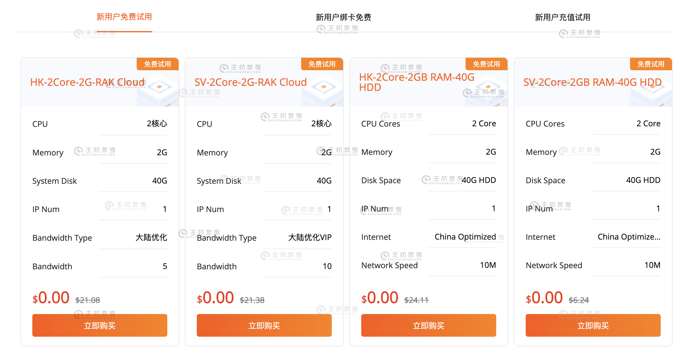Buy now on HK-2Core-2GB RAM-40G HDD card
676x350 pixels.
429,325
